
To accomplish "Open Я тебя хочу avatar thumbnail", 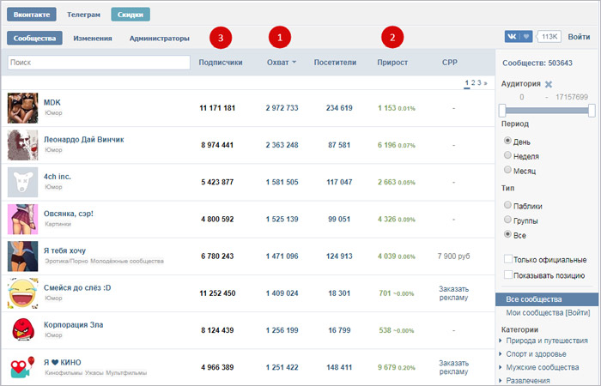I will point(22,256).
